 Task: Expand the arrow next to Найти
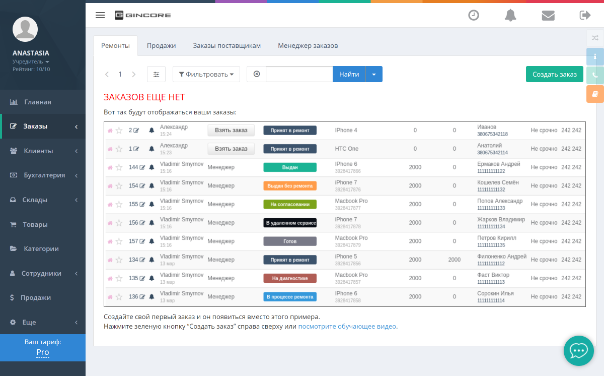coord(374,74)
